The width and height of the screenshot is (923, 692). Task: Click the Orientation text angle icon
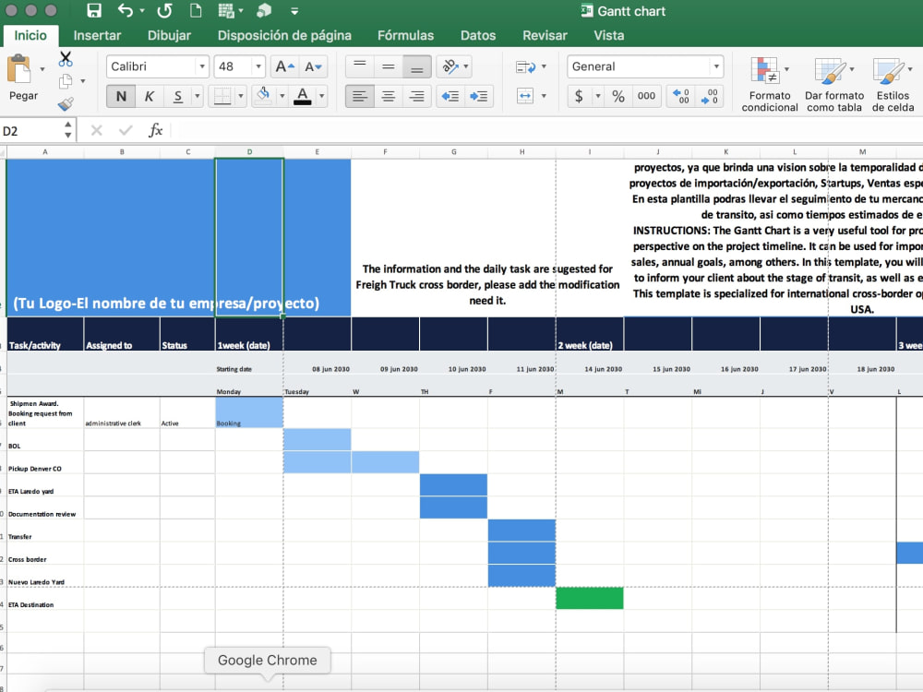(450, 67)
